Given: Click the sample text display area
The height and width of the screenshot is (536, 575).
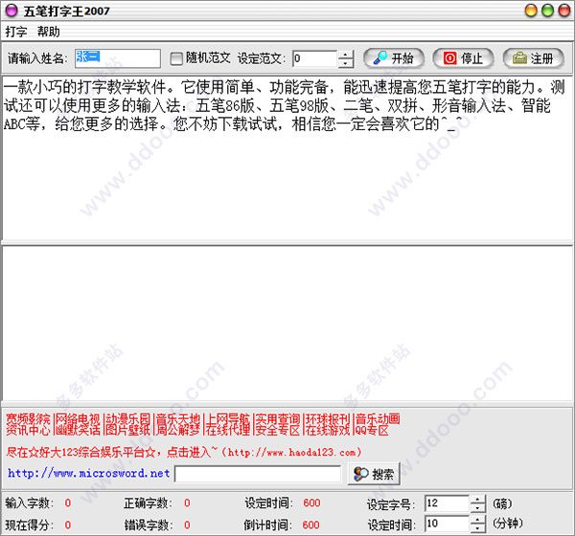Looking at the screenshot, I should click(x=287, y=158).
